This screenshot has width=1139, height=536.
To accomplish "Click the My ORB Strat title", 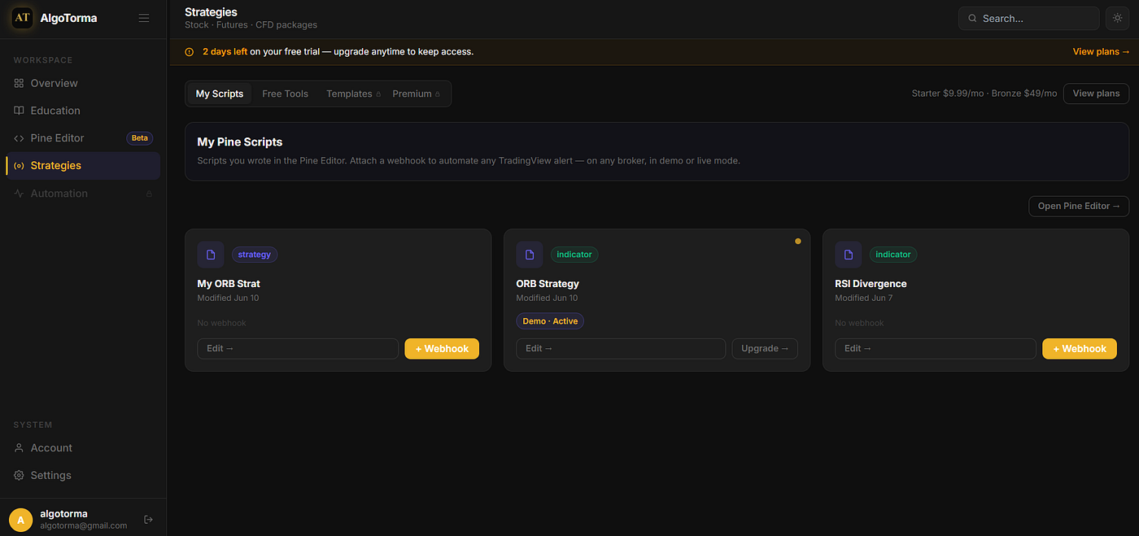I will coord(229,284).
